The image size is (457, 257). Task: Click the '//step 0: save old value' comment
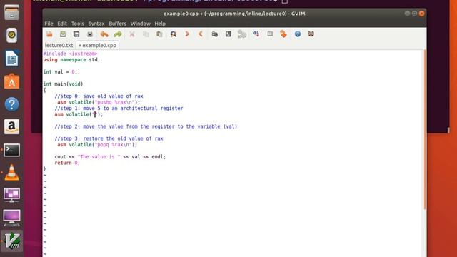pyautogui.click(x=99, y=96)
